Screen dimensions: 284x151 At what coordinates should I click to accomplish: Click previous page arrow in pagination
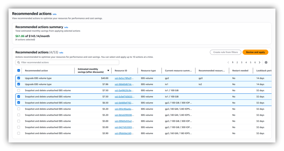228,63
